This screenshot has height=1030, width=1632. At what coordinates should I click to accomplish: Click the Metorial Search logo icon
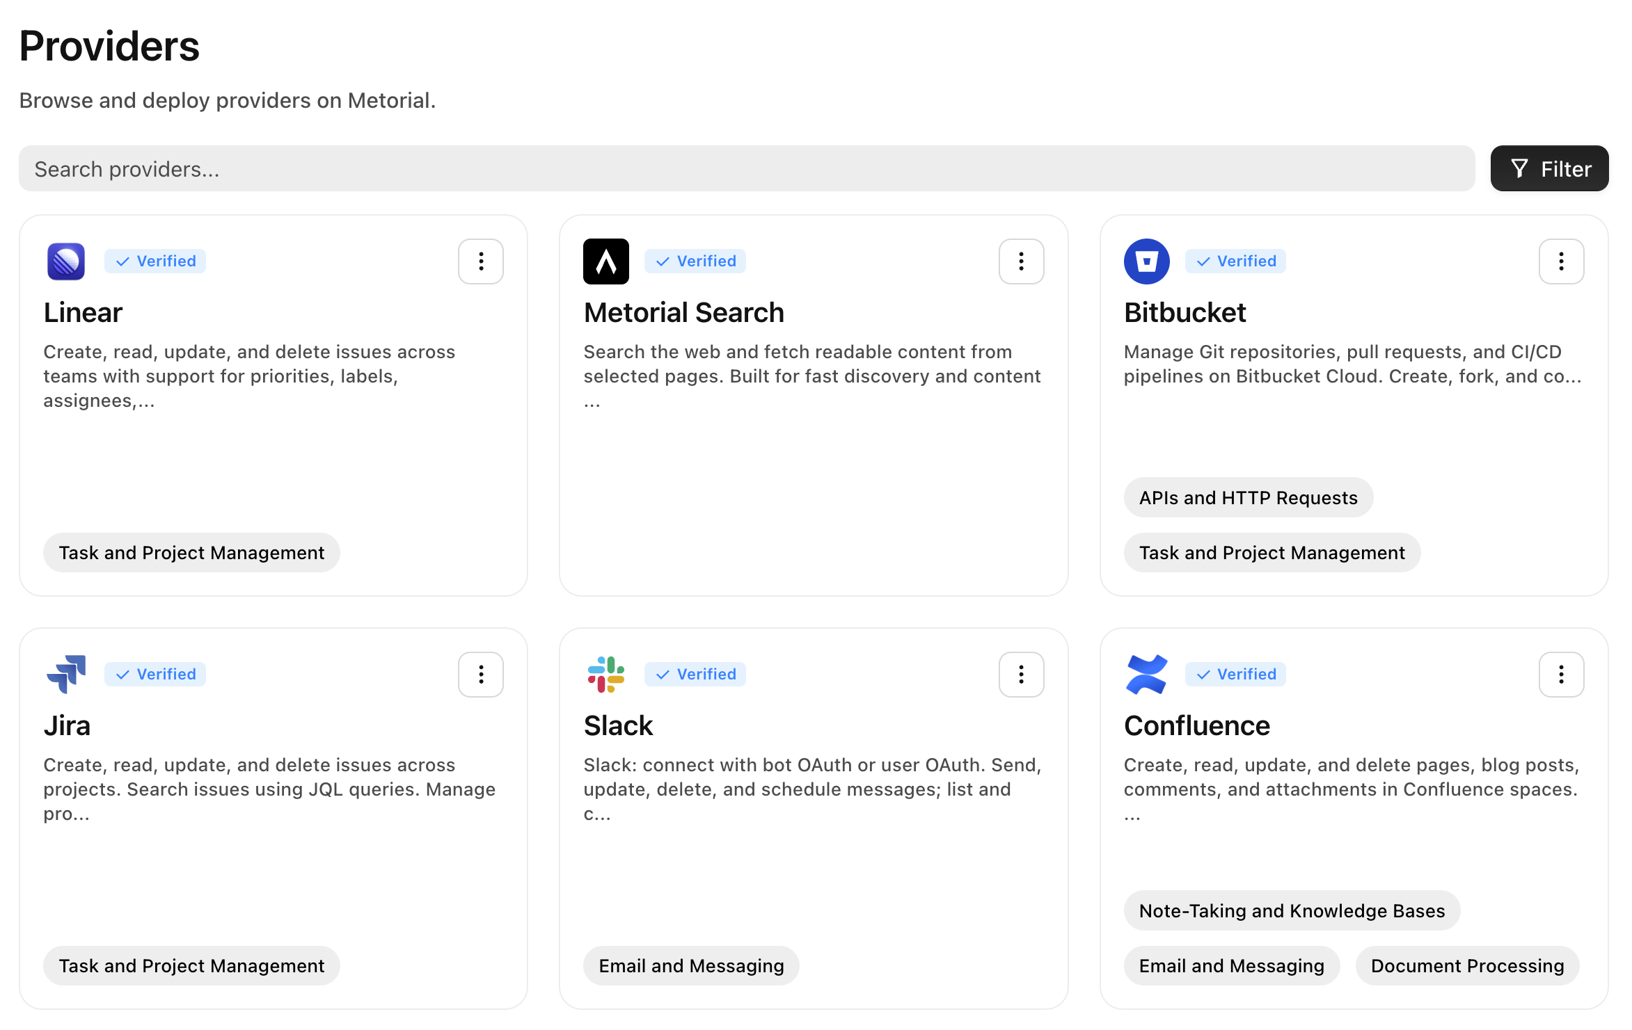coord(605,261)
